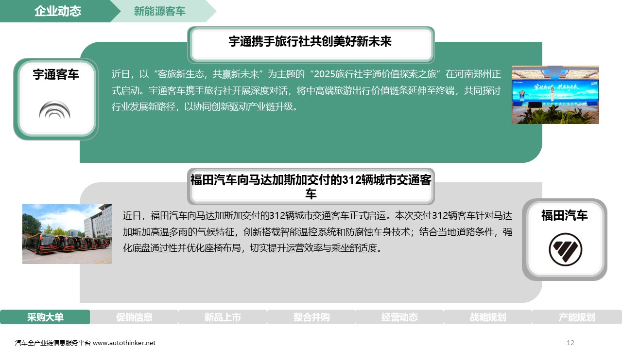Select the 经营动态 tab

399,317
